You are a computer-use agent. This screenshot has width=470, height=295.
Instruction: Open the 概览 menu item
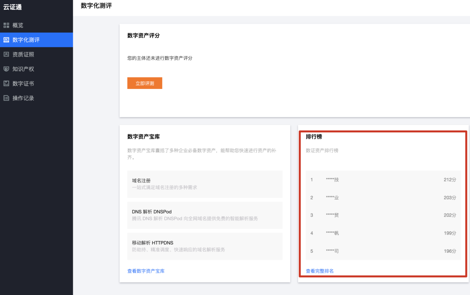coord(36,25)
